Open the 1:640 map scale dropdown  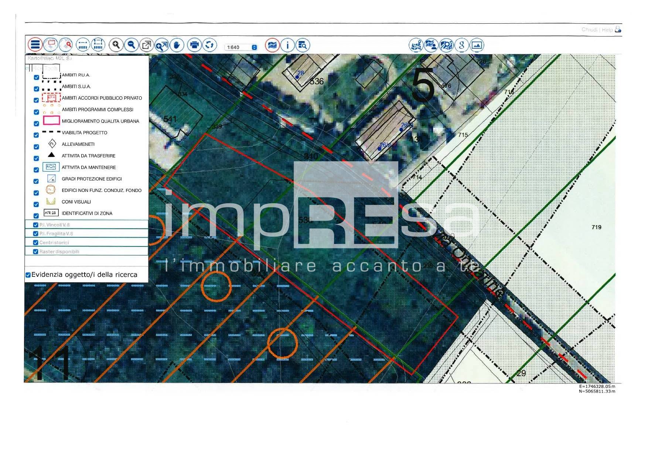(x=254, y=47)
